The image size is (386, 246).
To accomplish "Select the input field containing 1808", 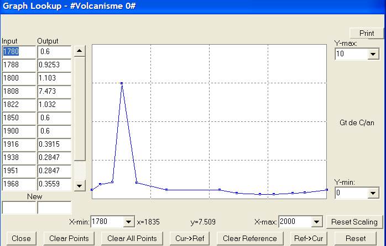I will (x=18, y=91).
